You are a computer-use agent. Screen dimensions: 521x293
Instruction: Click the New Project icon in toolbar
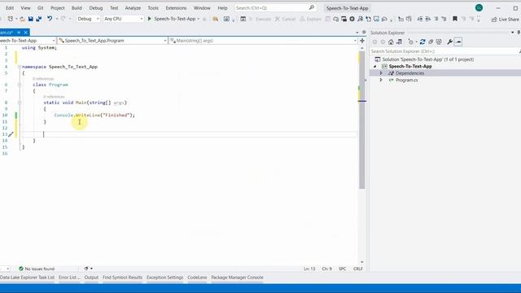tap(11, 19)
